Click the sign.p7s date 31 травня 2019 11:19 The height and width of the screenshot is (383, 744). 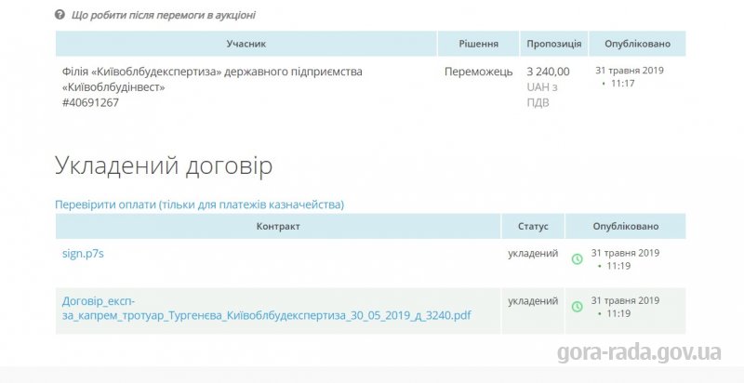pyautogui.click(x=625, y=259)
